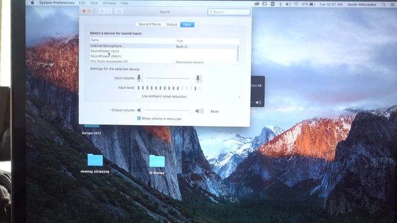
Task: Open the Help menu
Action: [124, 3]
